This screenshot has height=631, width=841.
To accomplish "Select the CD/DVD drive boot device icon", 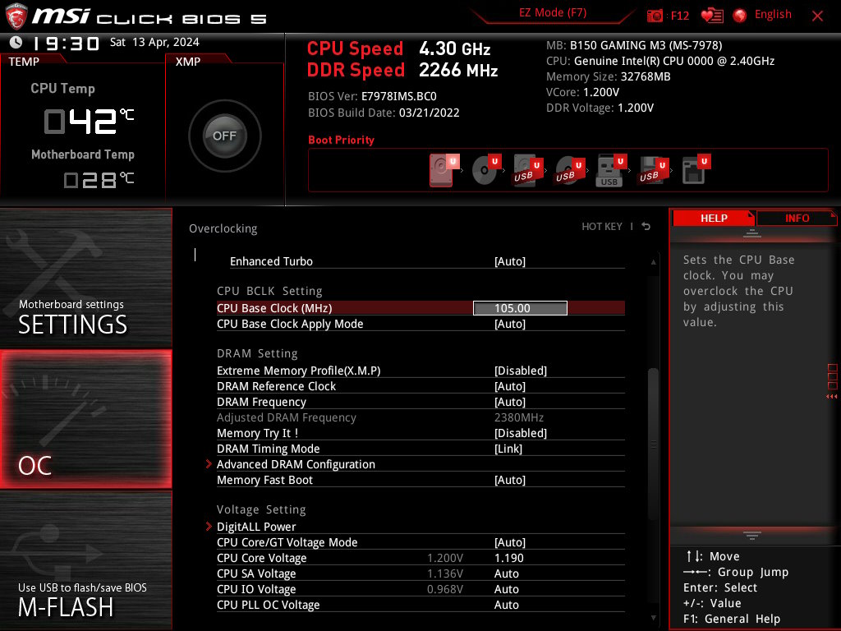I will [x=486, y=169].
